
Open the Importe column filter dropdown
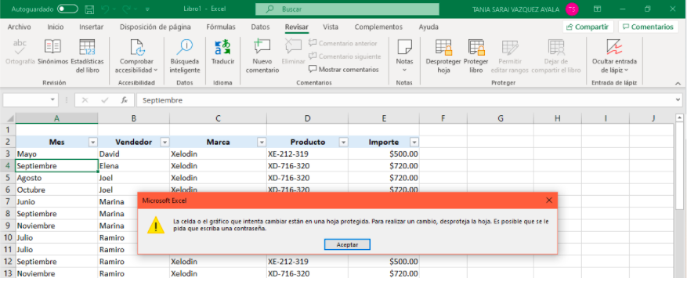coord(414,143)
